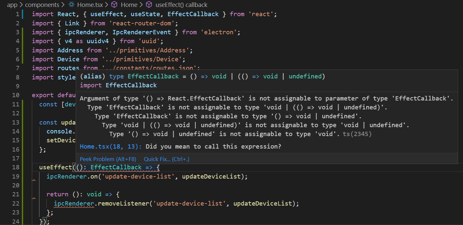Click the Peek Problem link in error popup

(108, 159)
